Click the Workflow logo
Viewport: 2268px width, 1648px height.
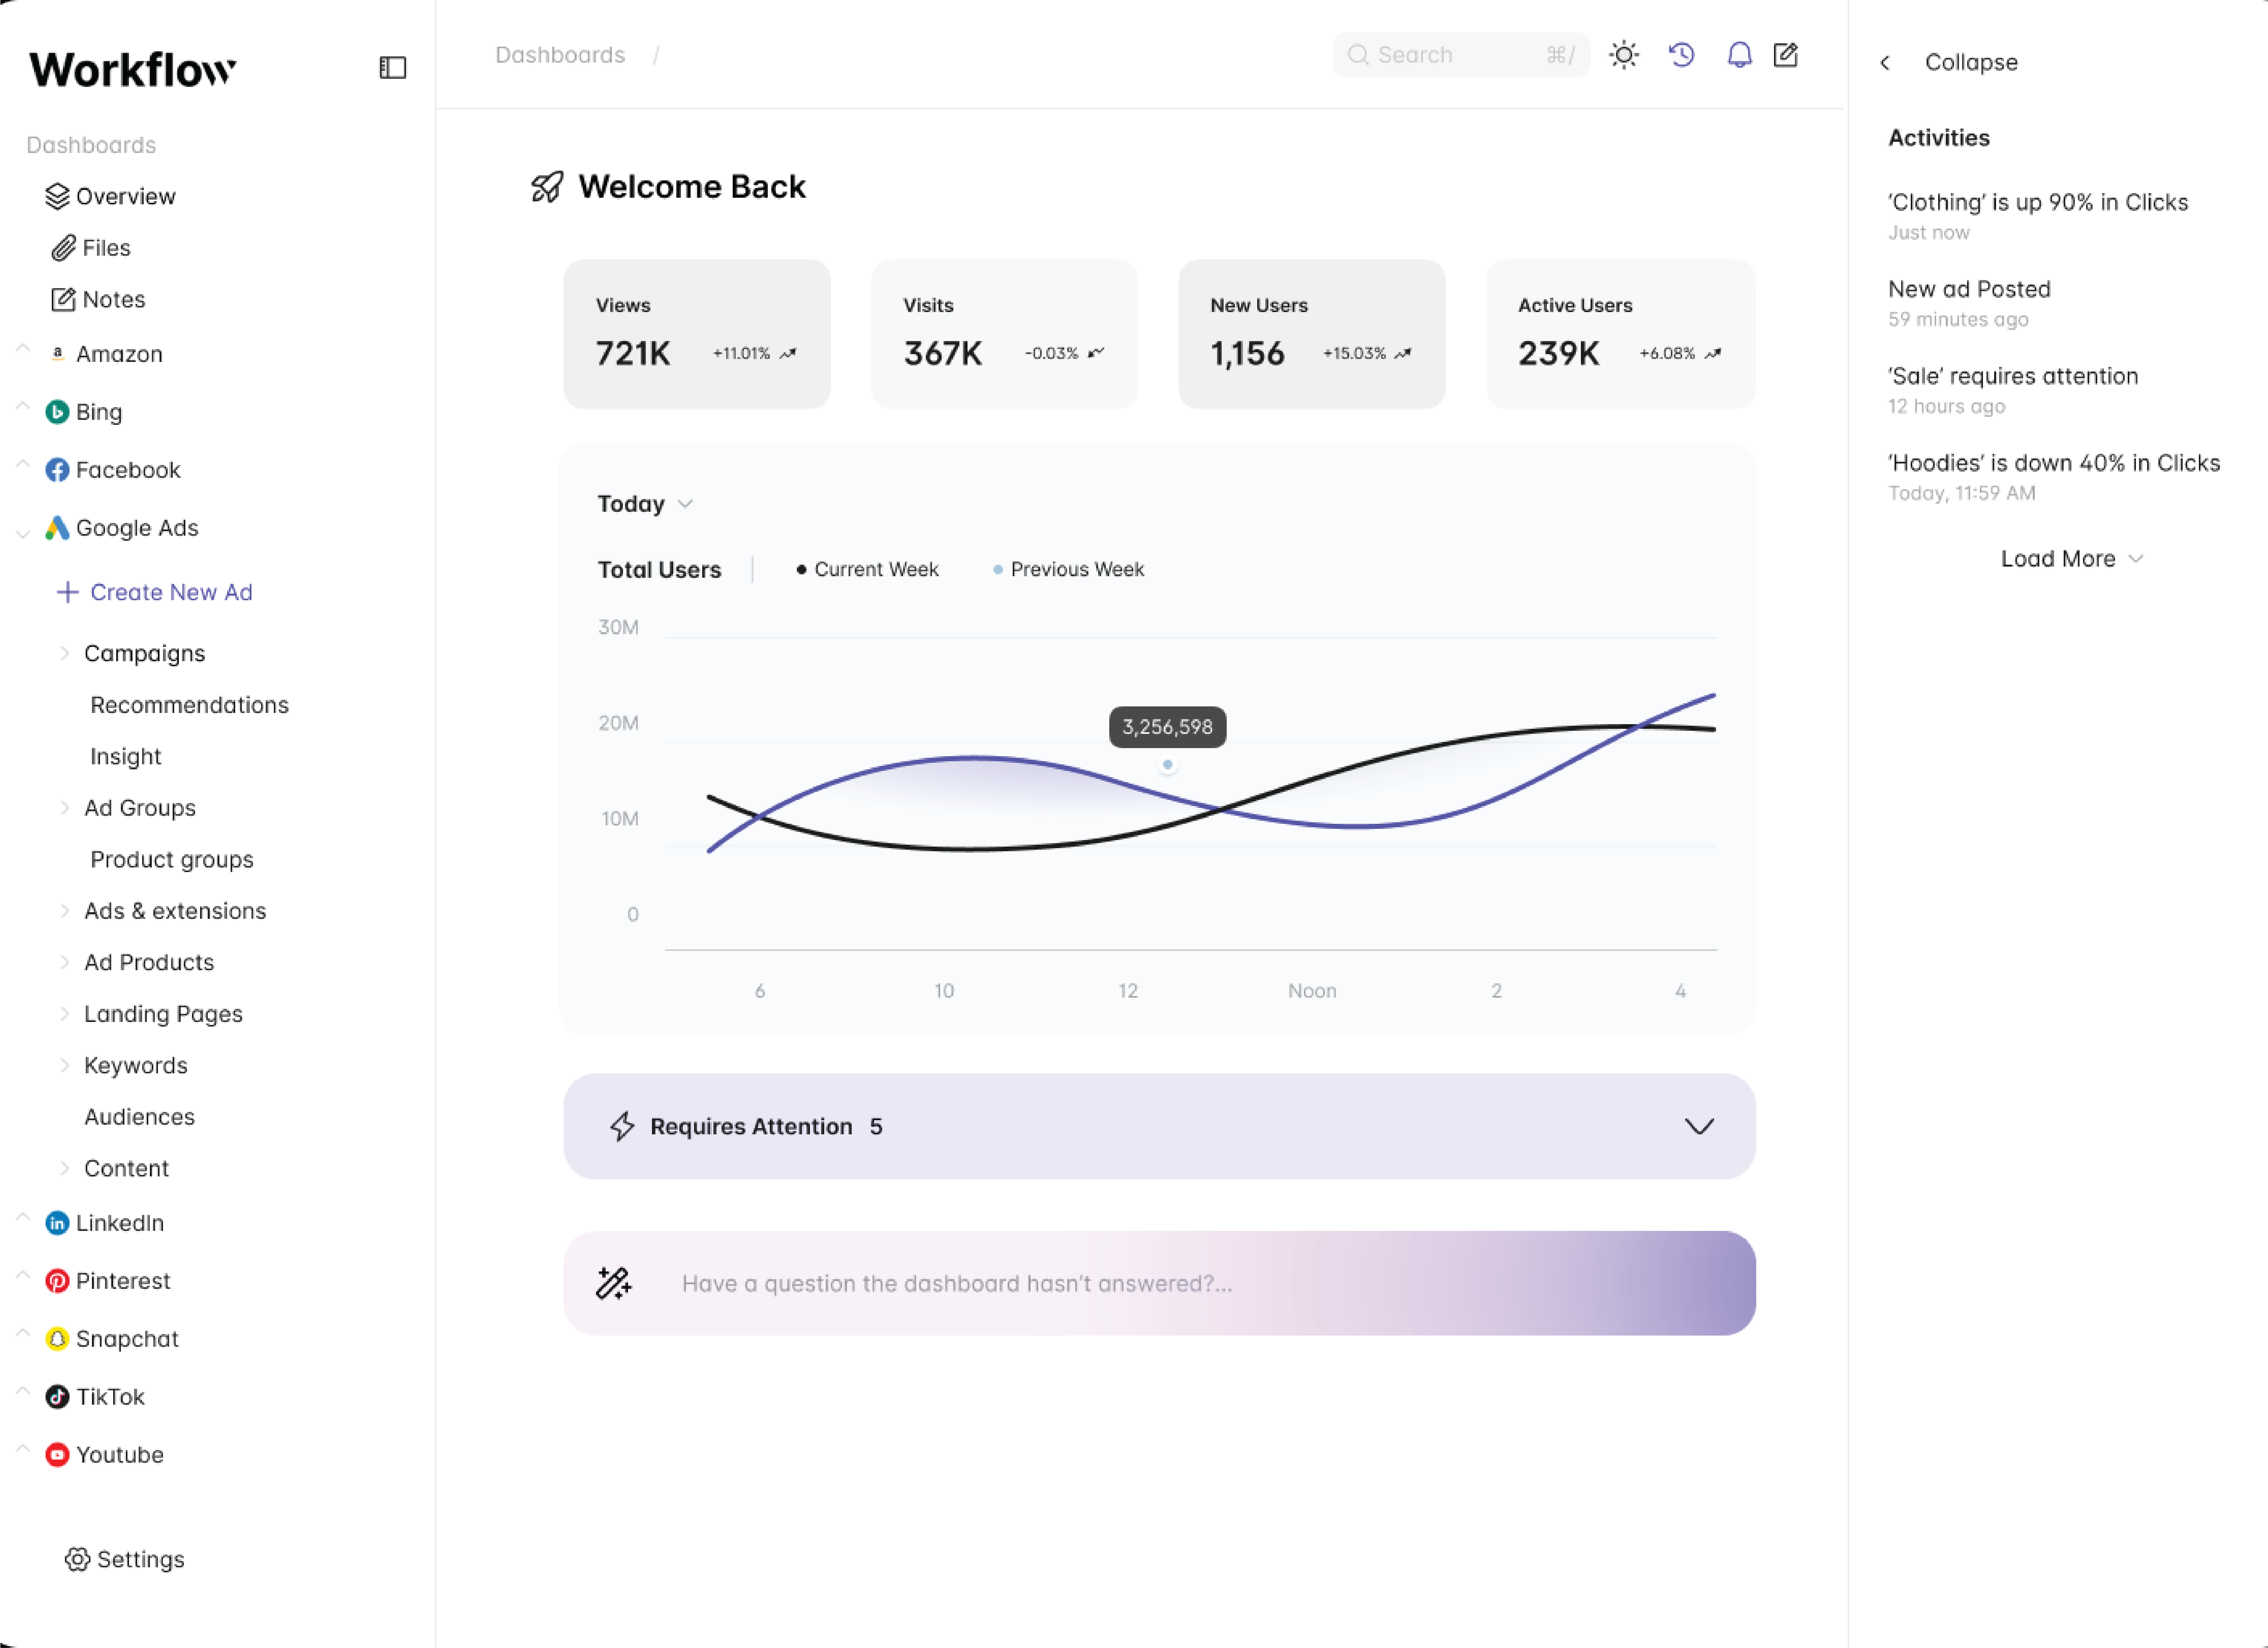point(132,69)
